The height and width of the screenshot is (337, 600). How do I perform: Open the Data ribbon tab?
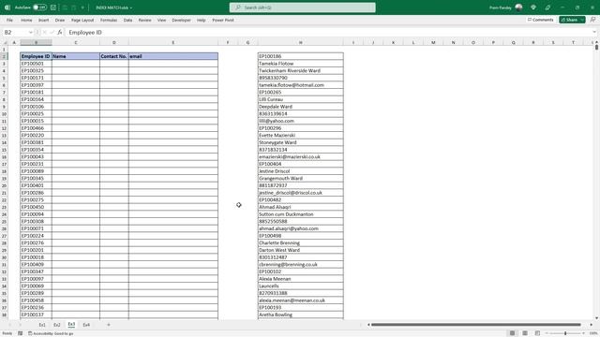coord(127,20)
